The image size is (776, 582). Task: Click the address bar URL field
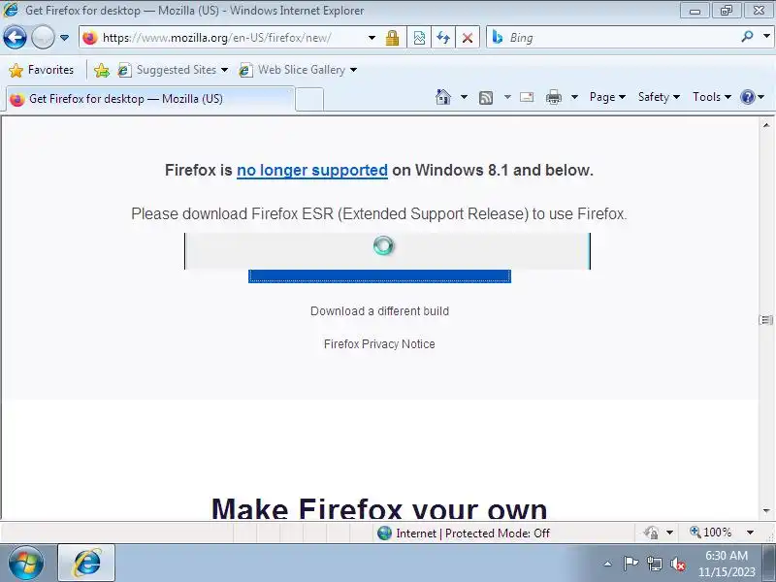point(230,38)
